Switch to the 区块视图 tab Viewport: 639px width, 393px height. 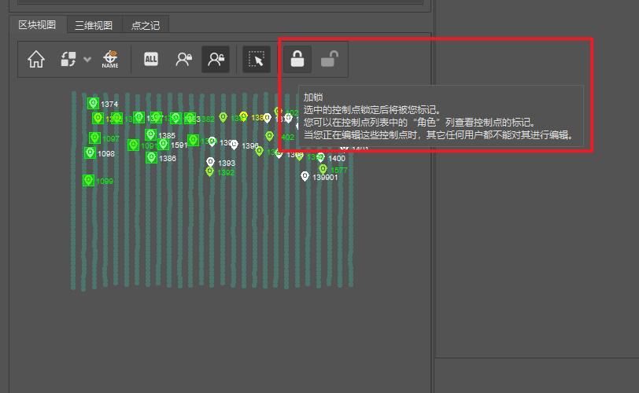click(x=37, y=25)
